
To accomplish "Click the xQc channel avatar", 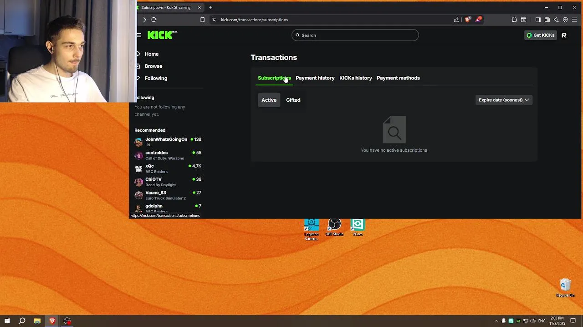I will coord(138,168).
